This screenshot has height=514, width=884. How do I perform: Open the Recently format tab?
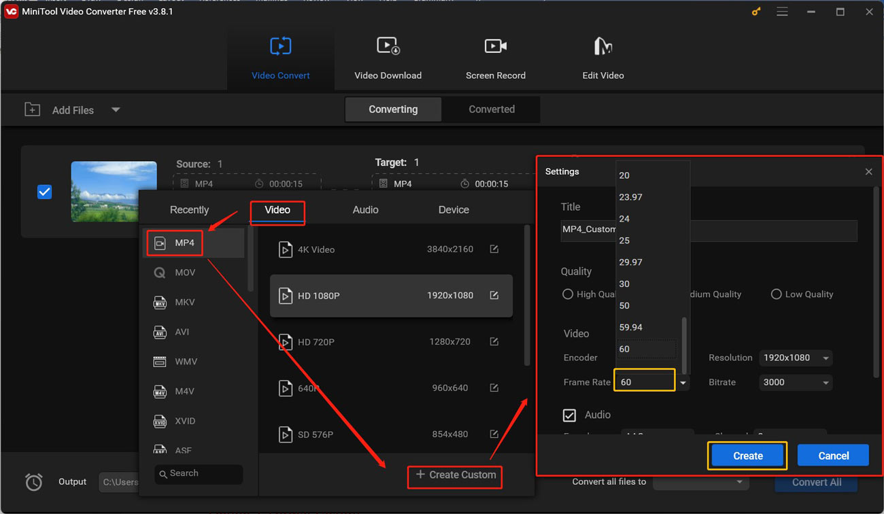(x=189, y=210)
